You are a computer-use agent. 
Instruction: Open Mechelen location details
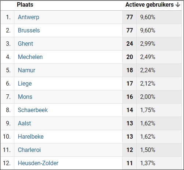[x=30, y=57]
